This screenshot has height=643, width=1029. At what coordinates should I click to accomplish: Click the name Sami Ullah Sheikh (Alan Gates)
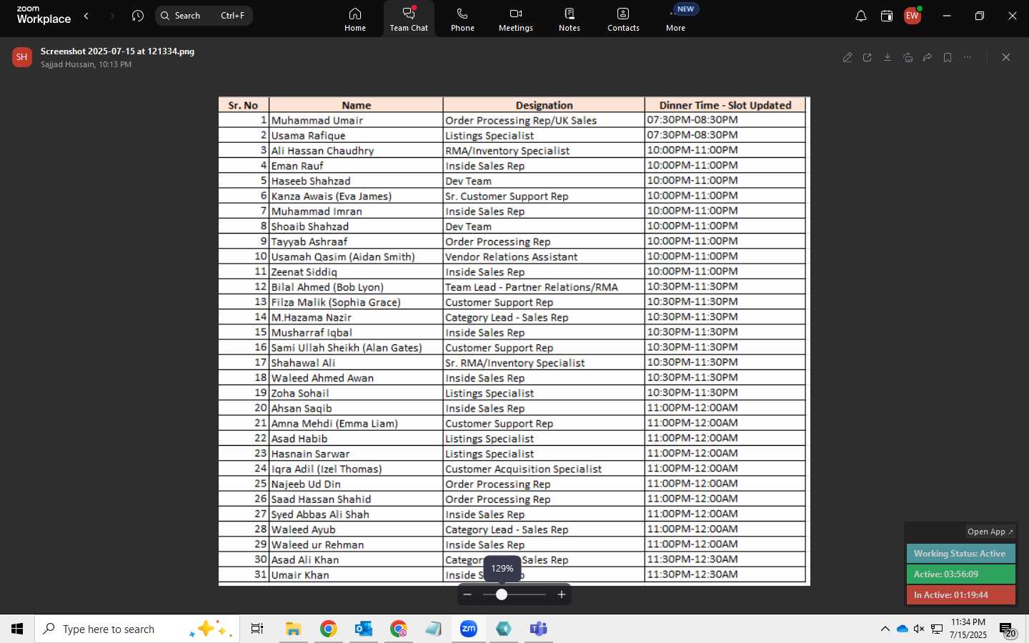click(x=347, y=348)
